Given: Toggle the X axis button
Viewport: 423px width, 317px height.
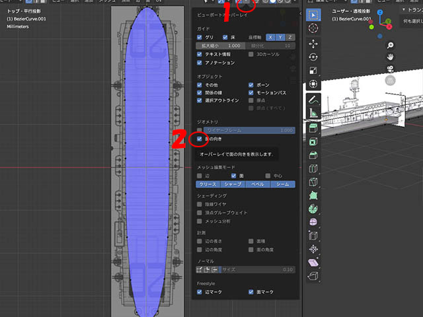Looking at the screenshot, I should click(270, 38).
